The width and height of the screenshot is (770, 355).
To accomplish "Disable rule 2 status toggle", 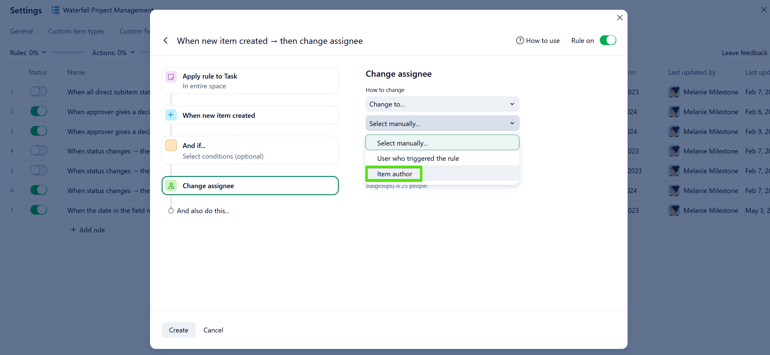I will tap(38, 111).
